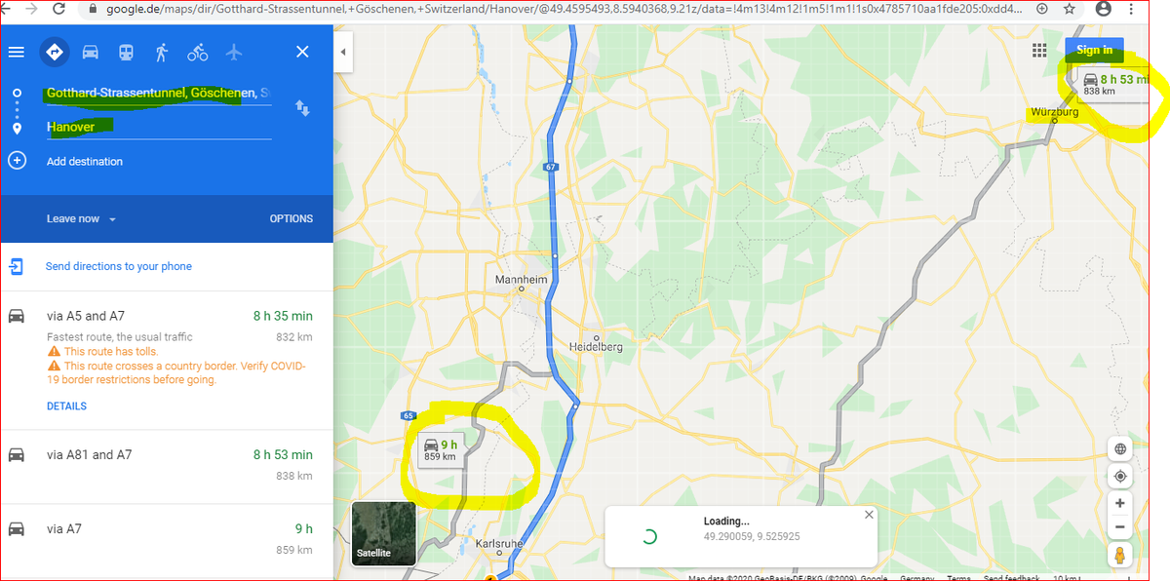Screen dimensions: 1170x581
Task: Click the Würzburg city label
Action: (x=1054, y=112)
